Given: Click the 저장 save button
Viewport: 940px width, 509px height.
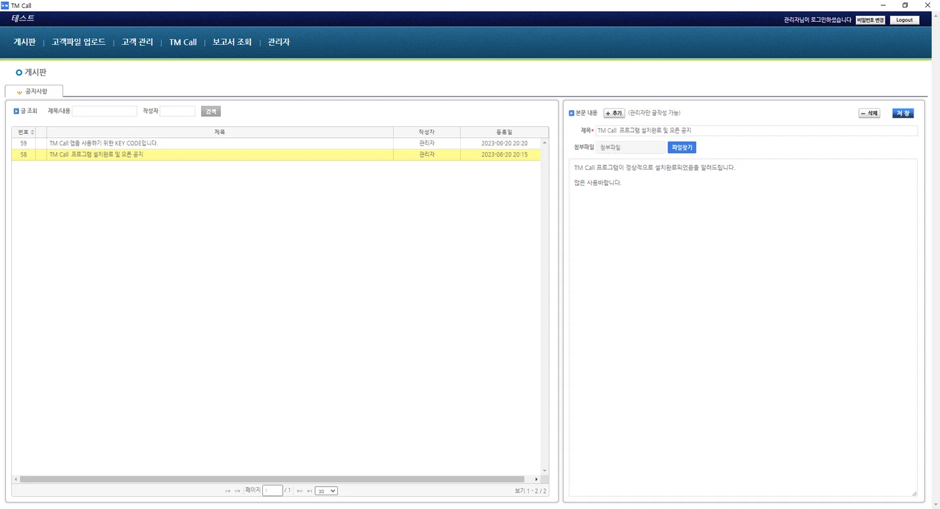Looking at the screenshot, I should [x=903, y=113].
